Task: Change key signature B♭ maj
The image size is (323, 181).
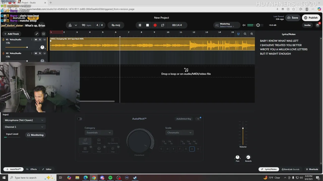Action: point(116,25)
